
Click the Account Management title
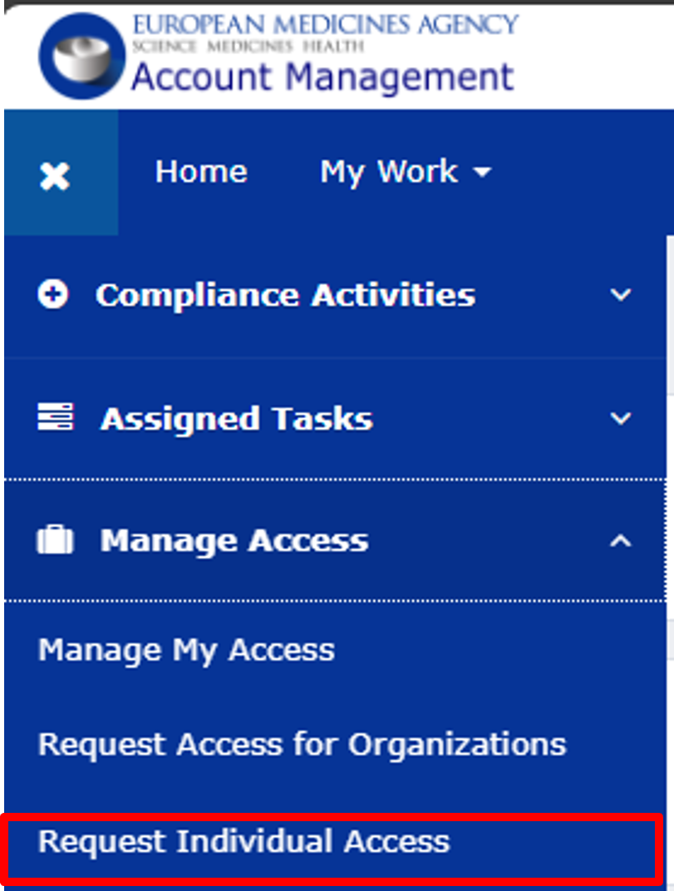(x=322, y=77)
